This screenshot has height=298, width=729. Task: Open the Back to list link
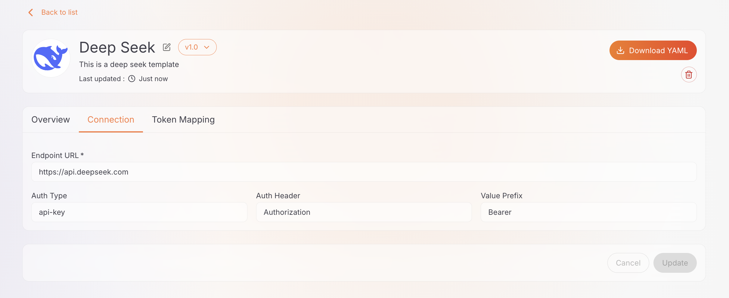[x=59, y=12]
